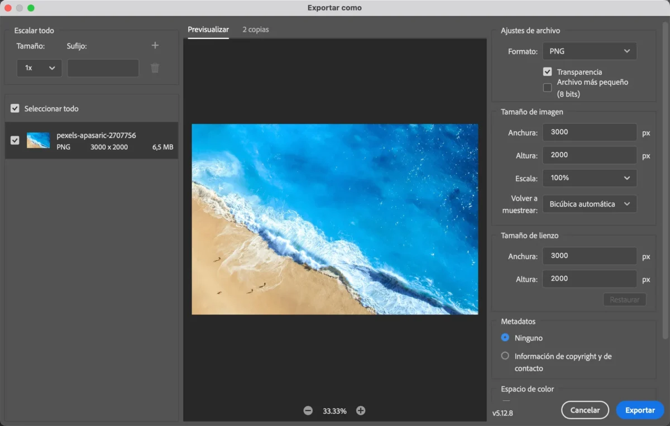The height and width of the screenshot is (426, 670).
Task: Expand the Bicúbica automática resample dropdown
Action: click(x=590, y=204)
